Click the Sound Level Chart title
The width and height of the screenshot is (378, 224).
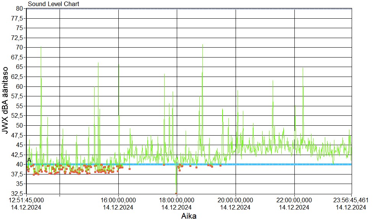click(53, 4)
